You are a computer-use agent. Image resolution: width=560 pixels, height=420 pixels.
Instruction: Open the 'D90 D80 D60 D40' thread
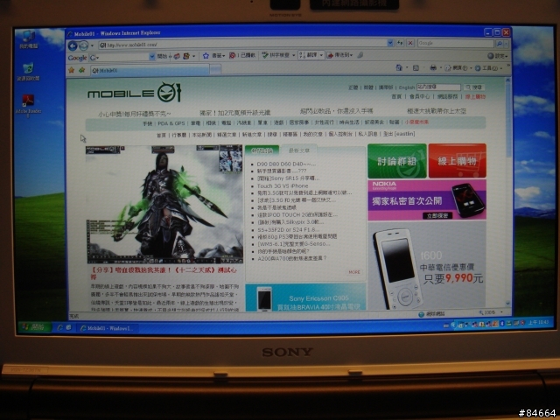tap(286, 164)
